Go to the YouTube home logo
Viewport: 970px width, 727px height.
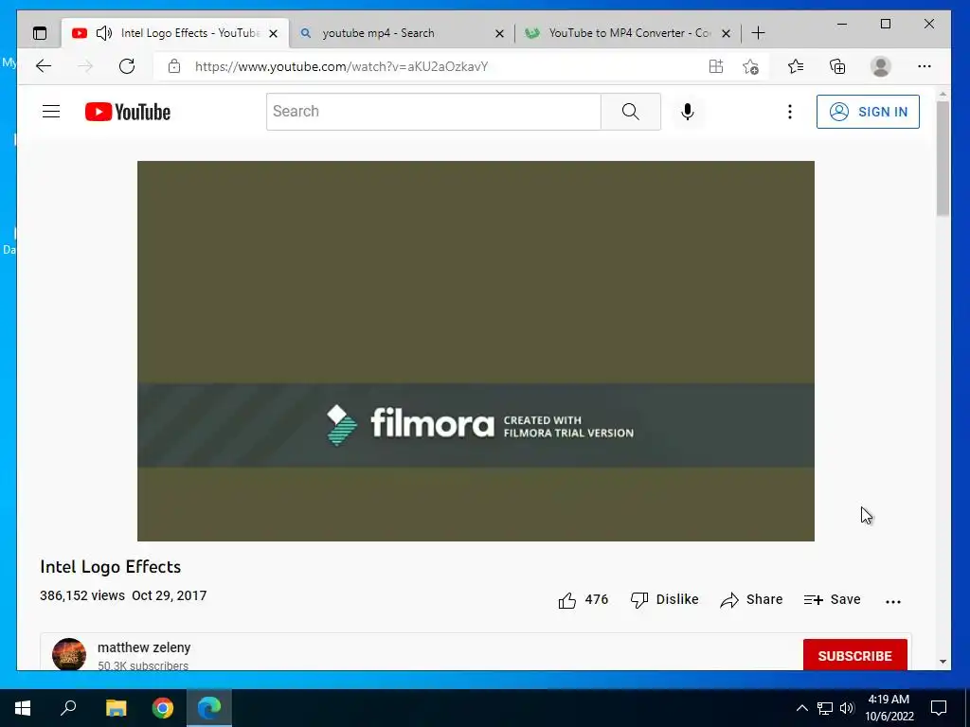[128, 112]
